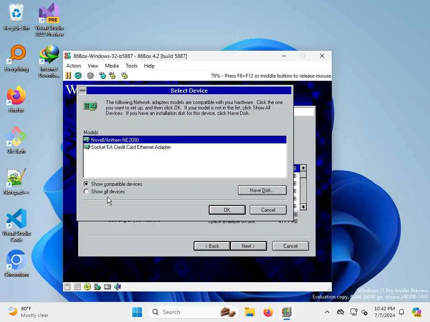
Task: Open Internet Download Manager shortcut
Action: click(x=49, y=61)
